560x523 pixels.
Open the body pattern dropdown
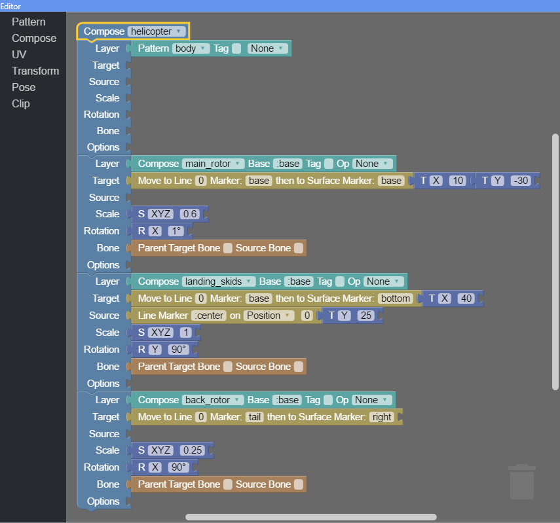(191, 48)
